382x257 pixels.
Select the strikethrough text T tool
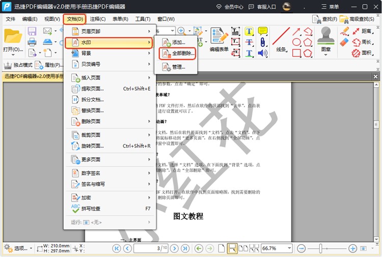pos(249,42)
